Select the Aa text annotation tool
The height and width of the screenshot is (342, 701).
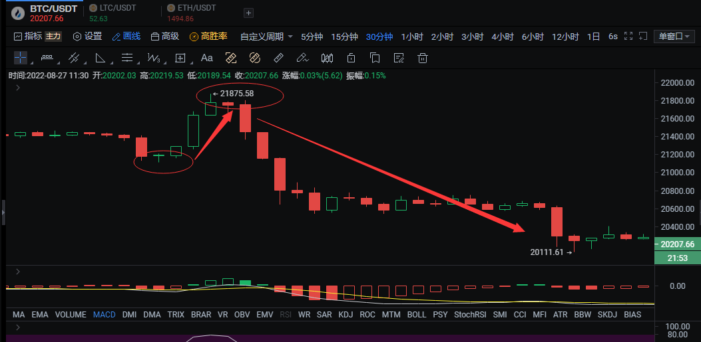(x=206, y=58)
